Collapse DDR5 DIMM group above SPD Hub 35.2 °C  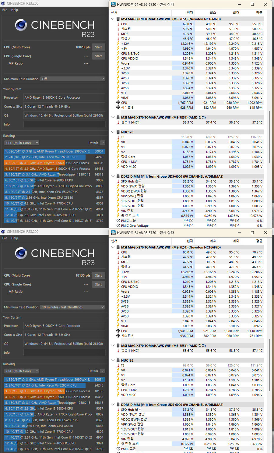[x=113, y=176]
